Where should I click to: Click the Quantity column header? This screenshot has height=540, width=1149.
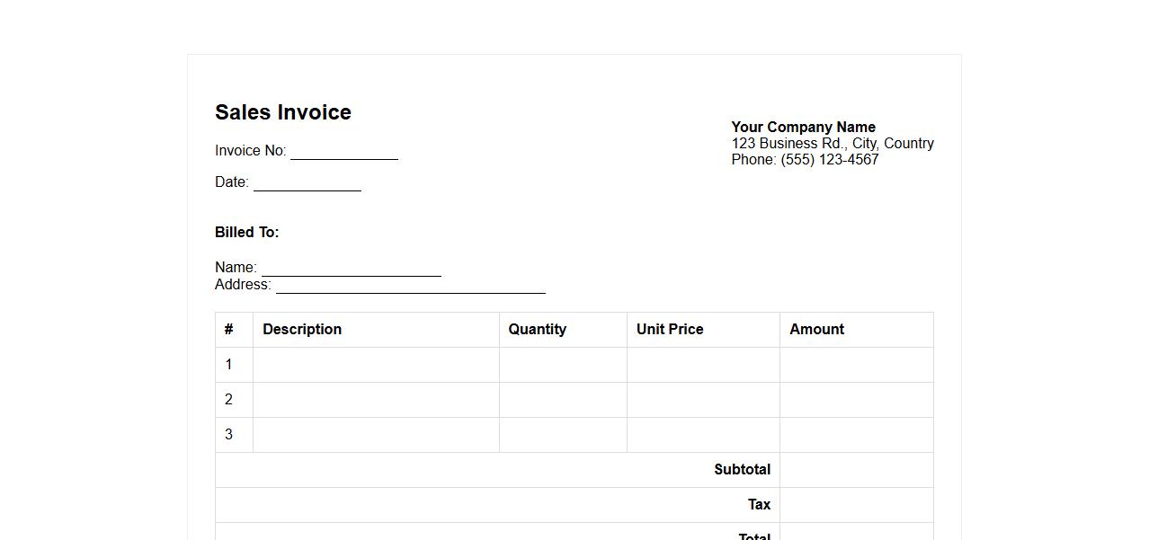coord(537,330)
